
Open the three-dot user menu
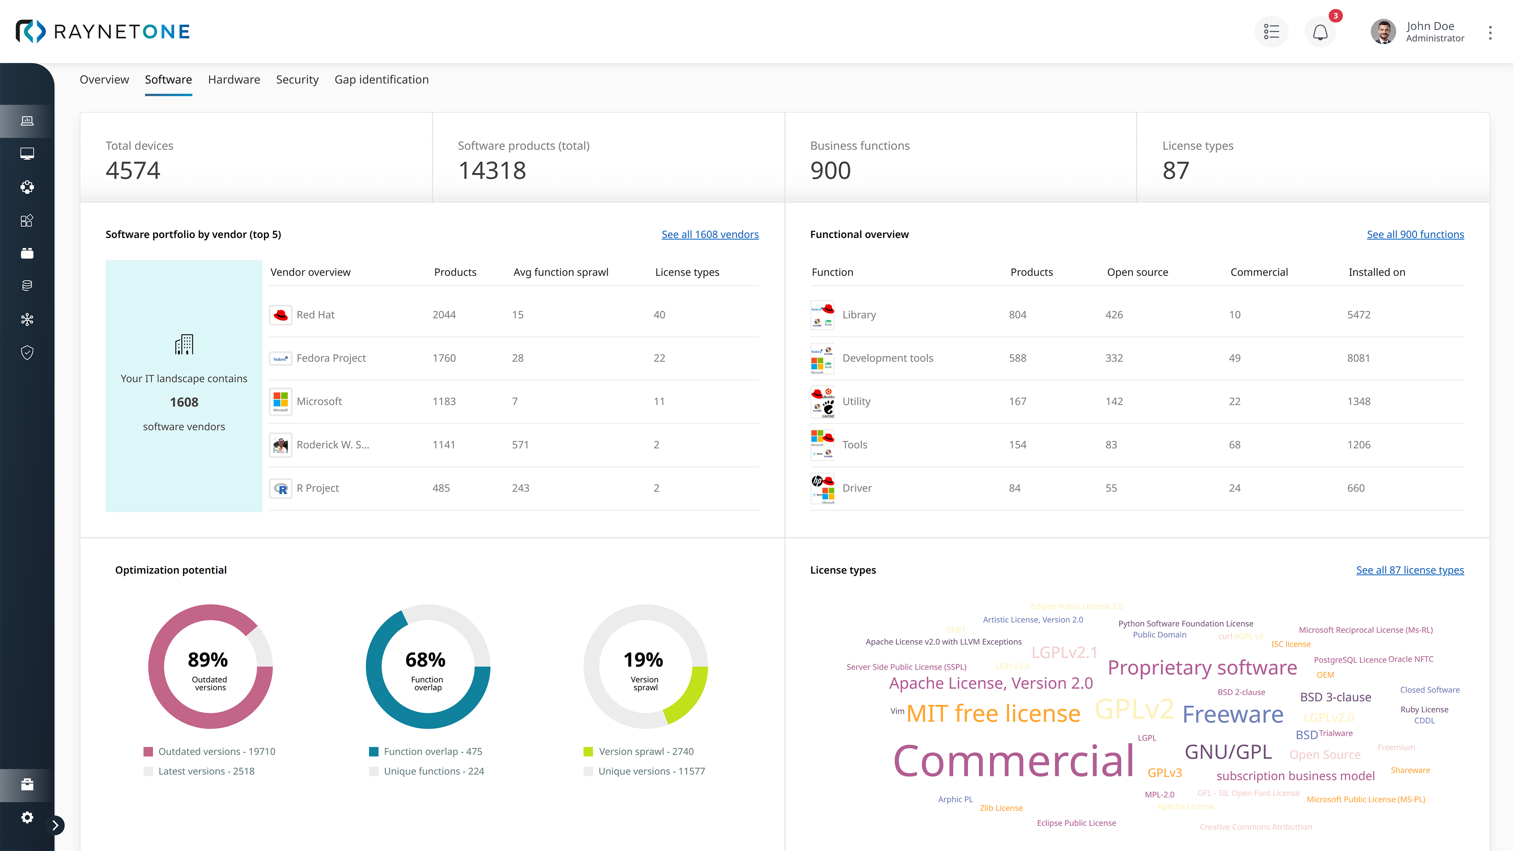click(1490, 32)
